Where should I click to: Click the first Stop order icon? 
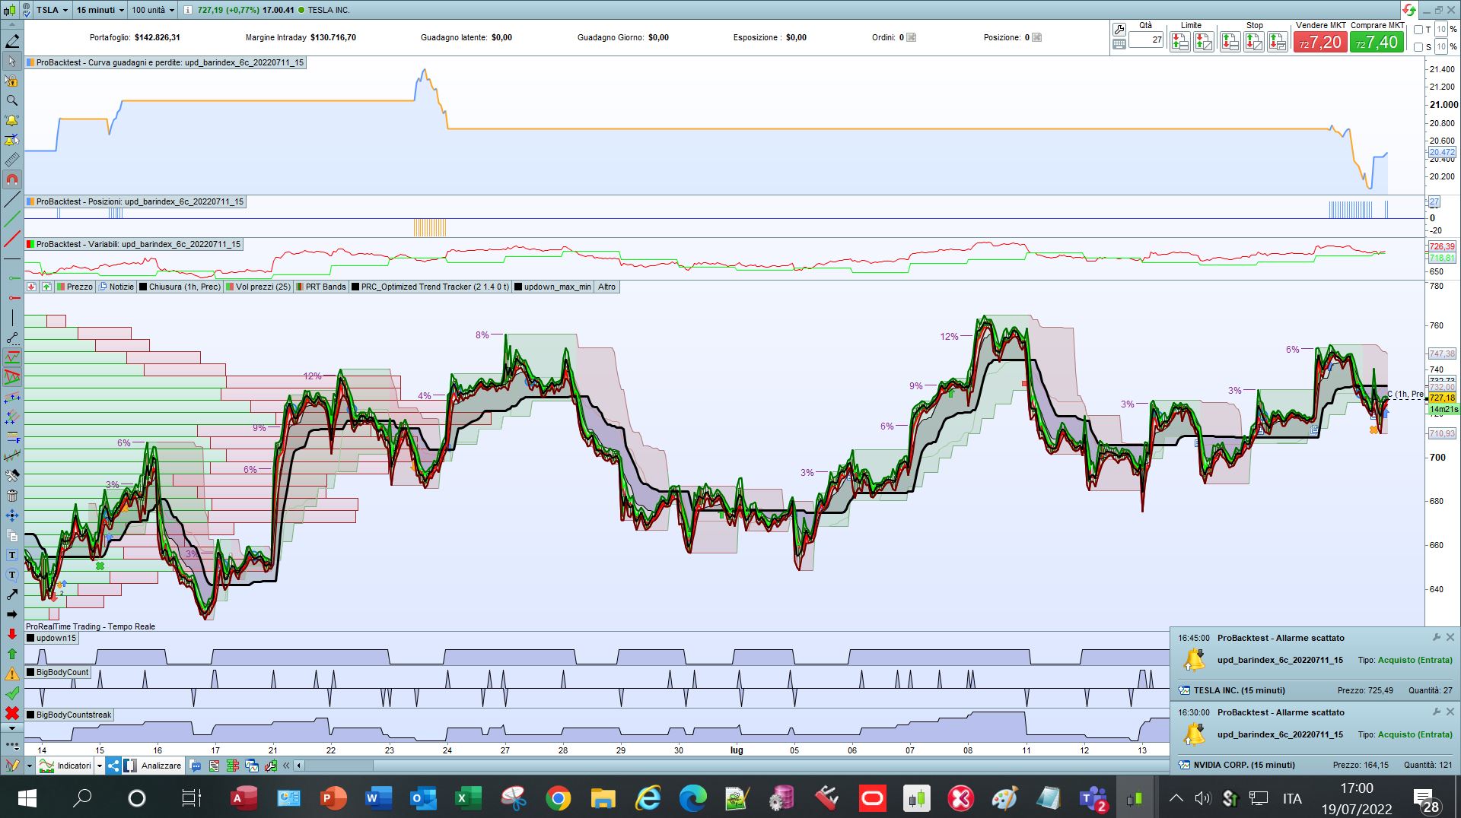(1230, 43)
